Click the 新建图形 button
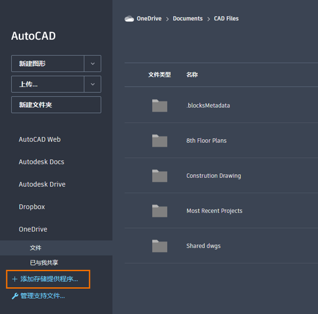This screenshot has height=314, width=318. pyautogui.click(x=48, y=64)
